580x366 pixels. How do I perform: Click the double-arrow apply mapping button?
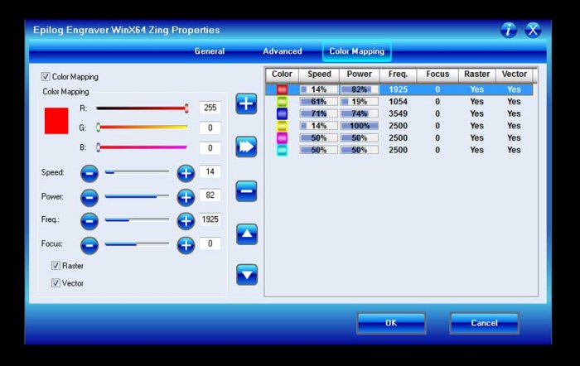tap(246, 147)
